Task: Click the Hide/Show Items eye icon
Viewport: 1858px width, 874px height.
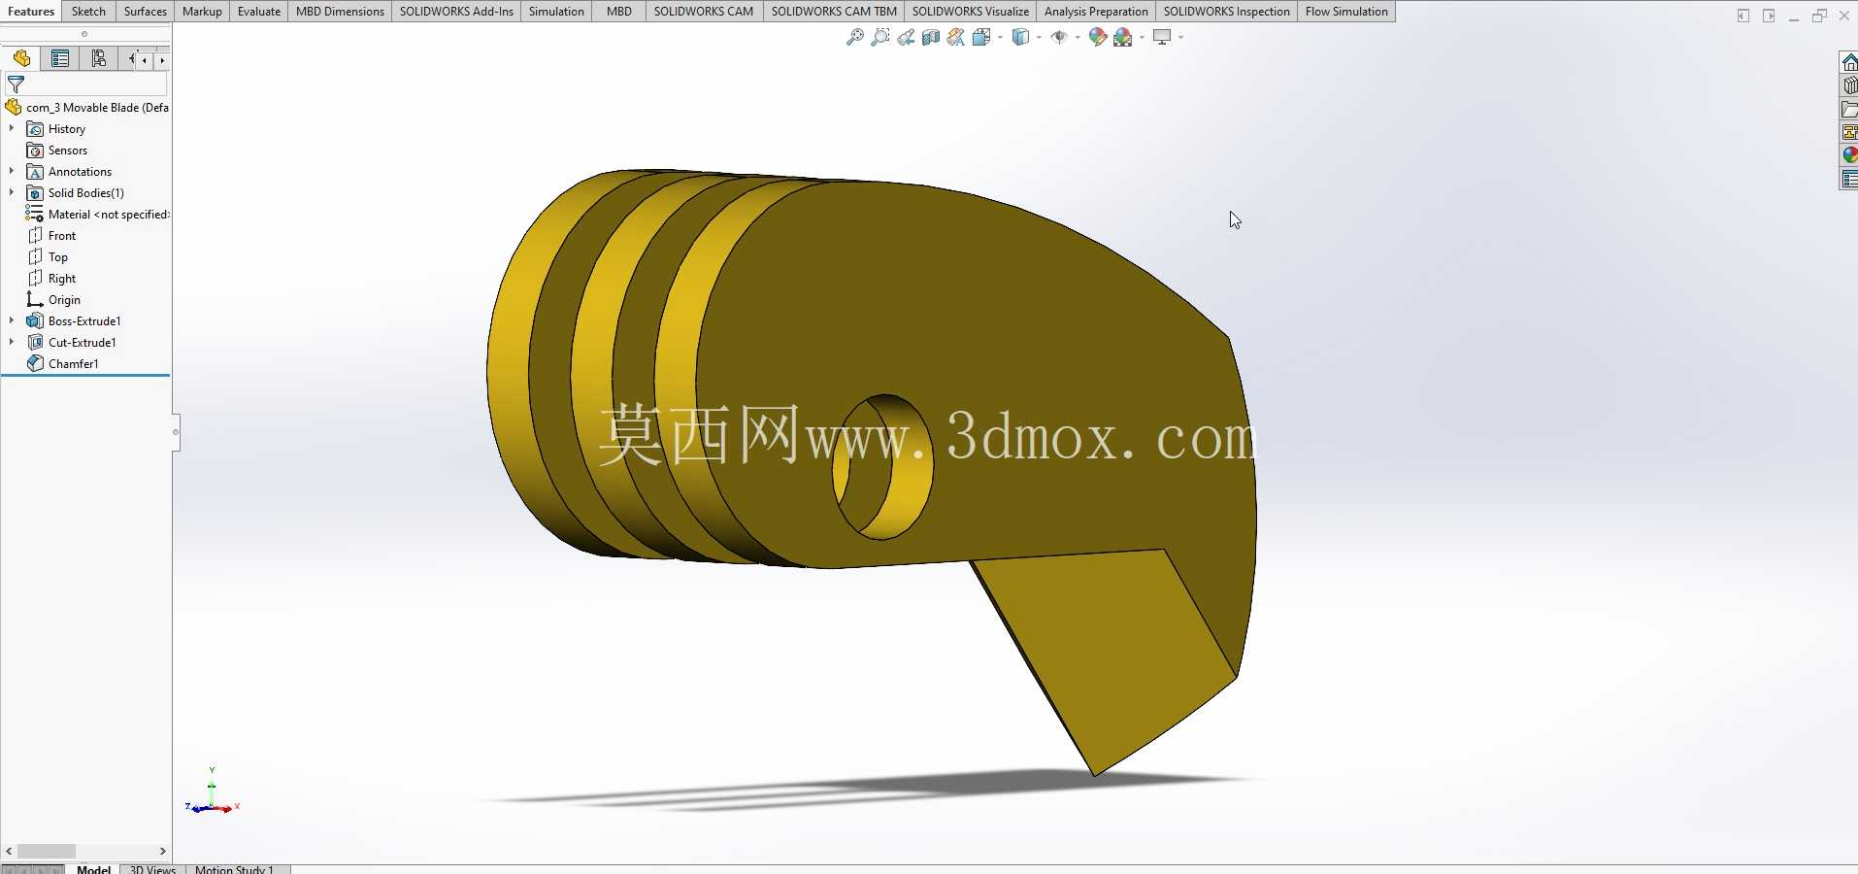Action: [1059, 37]
